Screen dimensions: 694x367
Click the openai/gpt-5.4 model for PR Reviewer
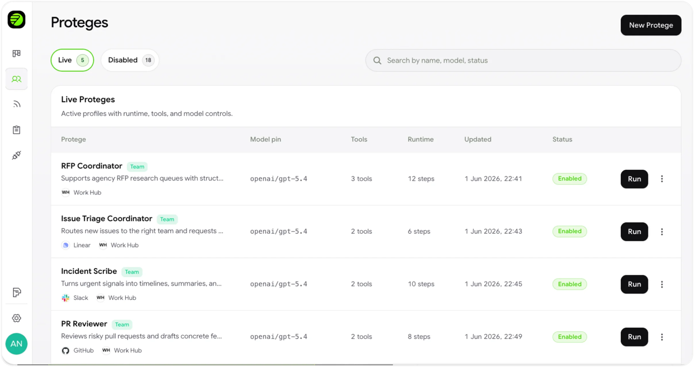tap(278, 337)
